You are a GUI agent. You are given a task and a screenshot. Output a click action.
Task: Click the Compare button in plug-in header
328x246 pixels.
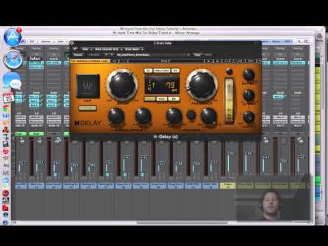click(94, 55)
